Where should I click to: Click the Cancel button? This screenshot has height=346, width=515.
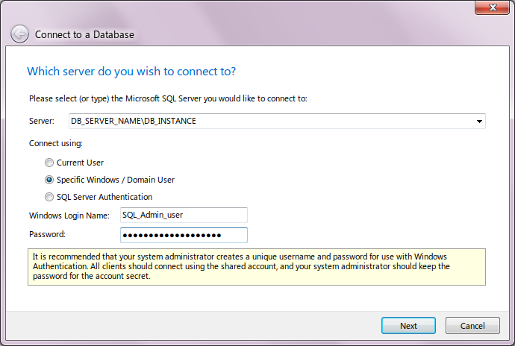click(x=472, y=326)
